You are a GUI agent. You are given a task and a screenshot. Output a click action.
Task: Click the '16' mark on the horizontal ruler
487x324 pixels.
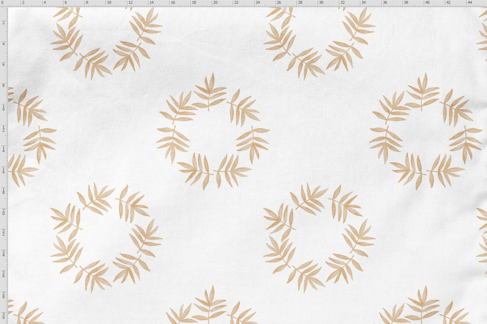[172, 2]
